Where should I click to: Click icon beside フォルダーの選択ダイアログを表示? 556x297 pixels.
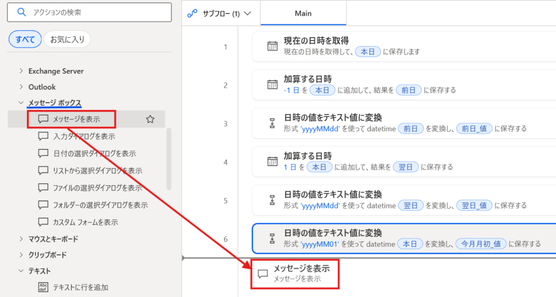click(43, 205)
